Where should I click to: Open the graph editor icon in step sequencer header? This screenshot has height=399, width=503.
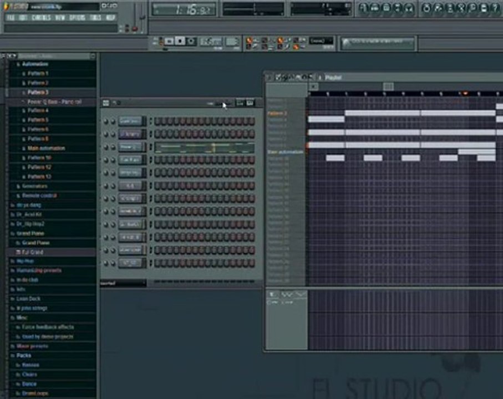click(240, 103)
